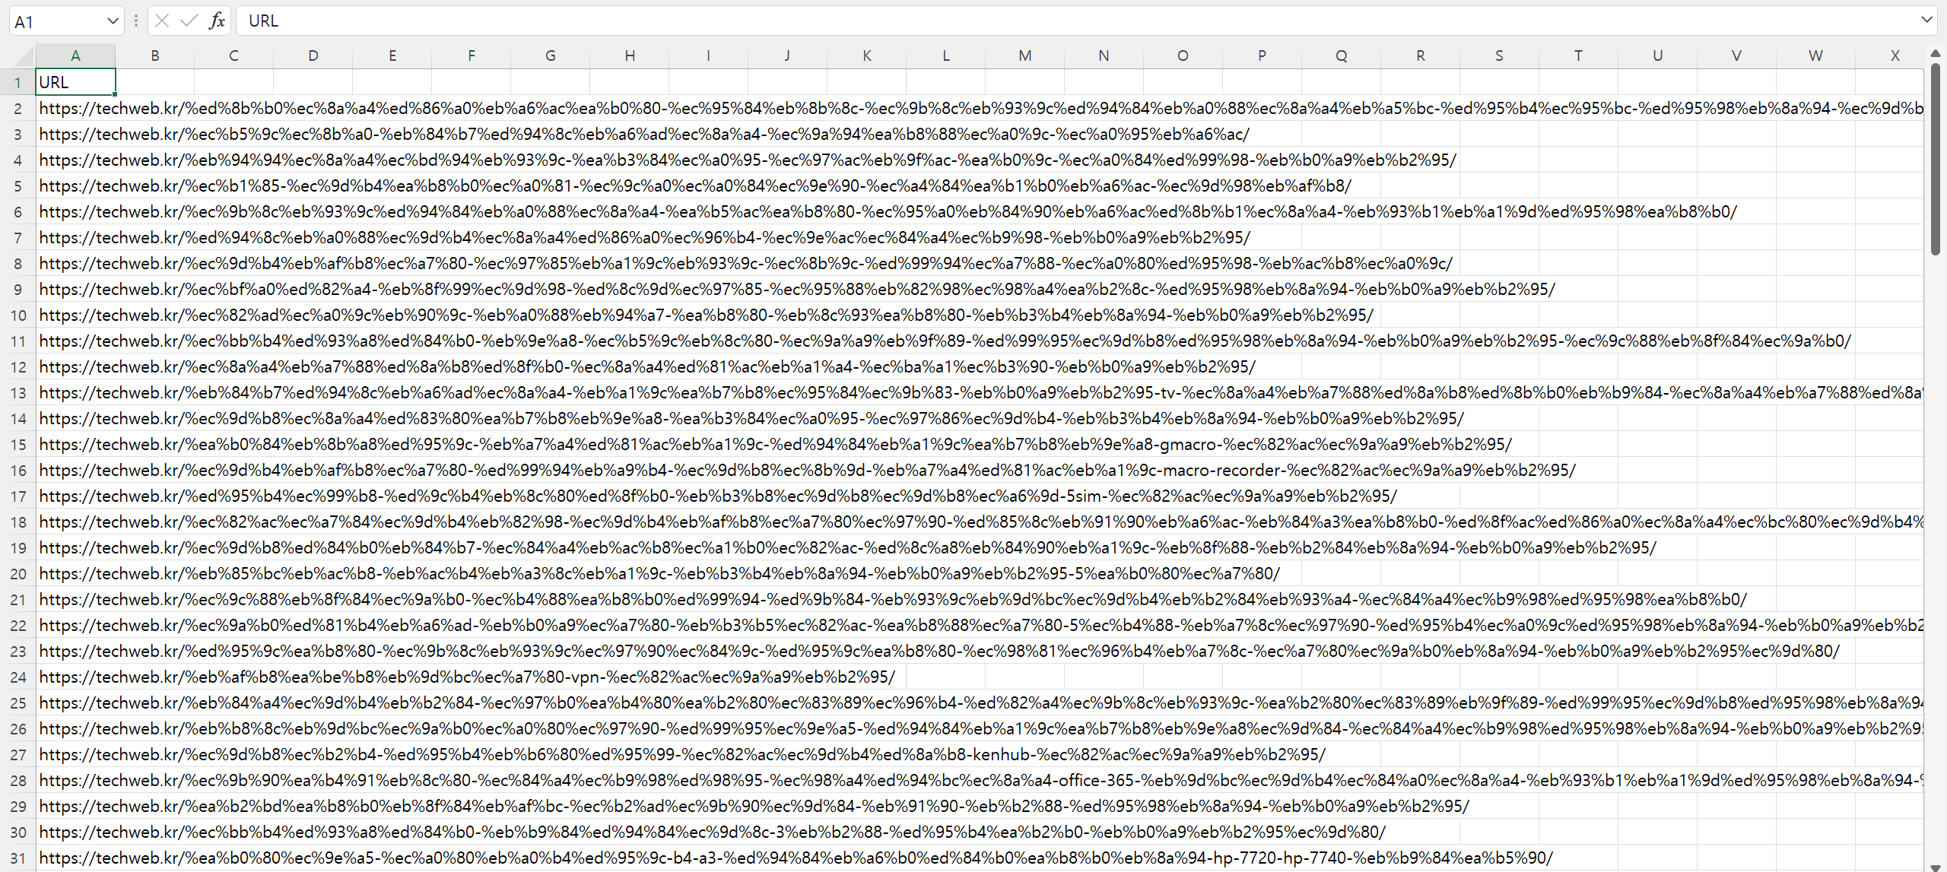Viewport: 1947px width, 872px height.
Task: Select column I header
Action: 709,55
